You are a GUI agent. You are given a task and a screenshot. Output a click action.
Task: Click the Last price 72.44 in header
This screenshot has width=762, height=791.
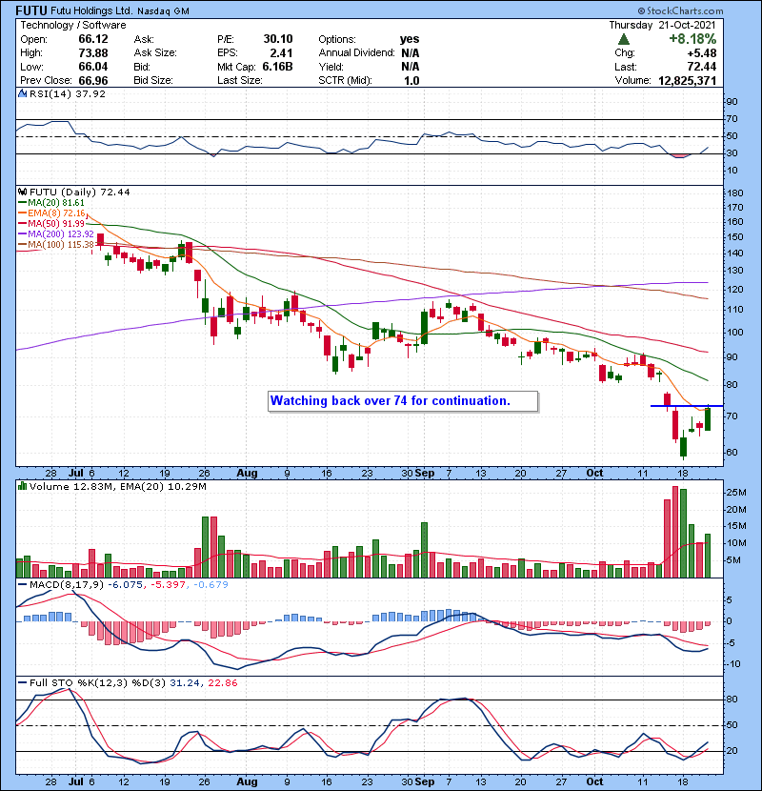click(x=701, y=67)
